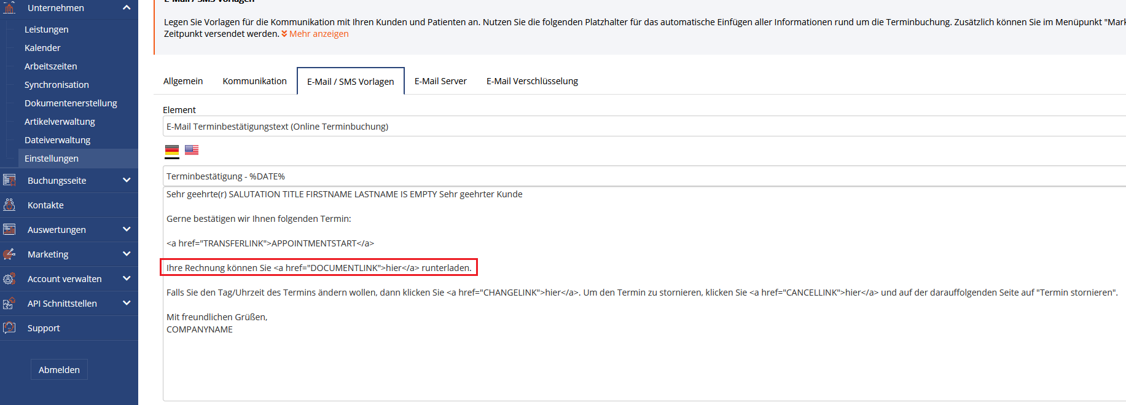Image resolution: width=1126 pixels, height=405 pixels.
Task: Select the German flag language
Action: point(172,150)
